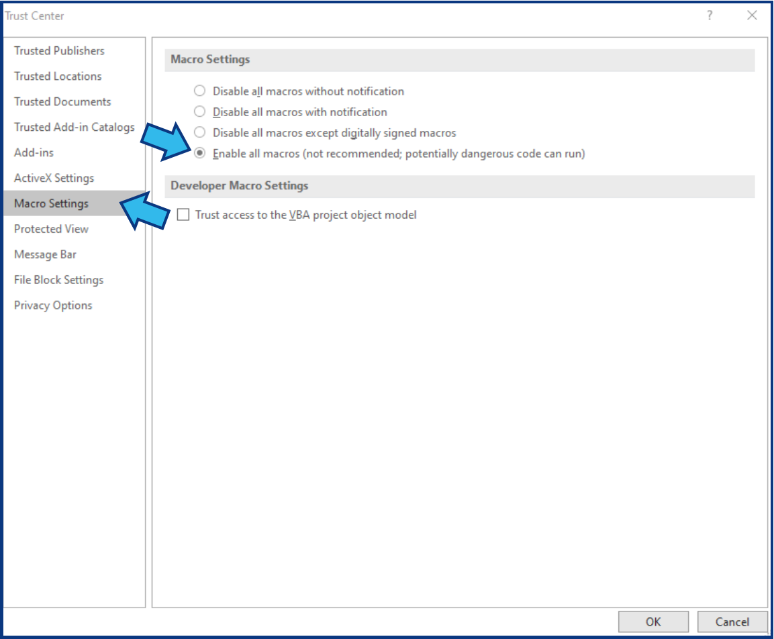
Task: Confirm changes with OK
Action: 654,621
